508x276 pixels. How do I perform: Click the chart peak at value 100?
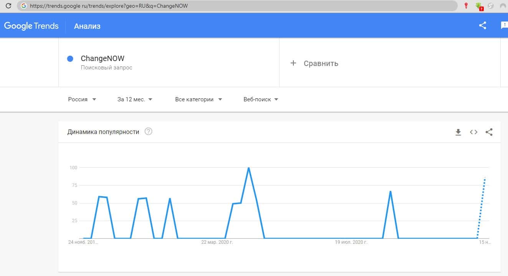(x=248, y=168)
